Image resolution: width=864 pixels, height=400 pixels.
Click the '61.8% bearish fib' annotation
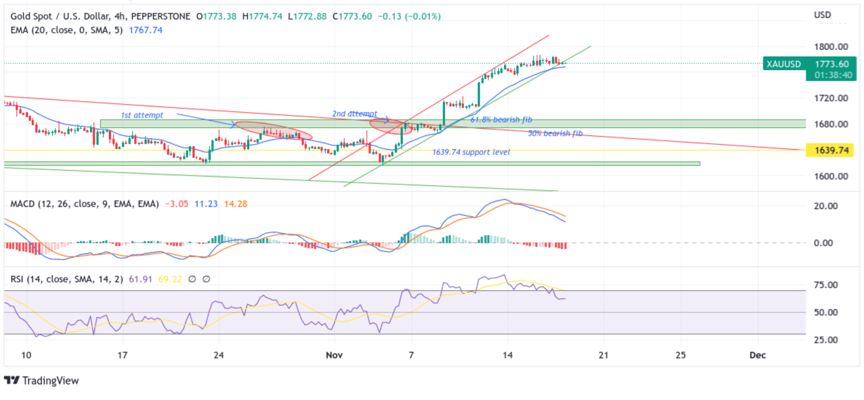pos(501,119)
